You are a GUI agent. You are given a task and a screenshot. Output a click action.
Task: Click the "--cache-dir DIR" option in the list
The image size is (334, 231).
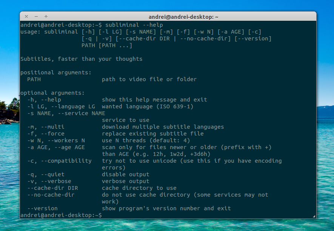pyautogui.click(x=52, y=188)
